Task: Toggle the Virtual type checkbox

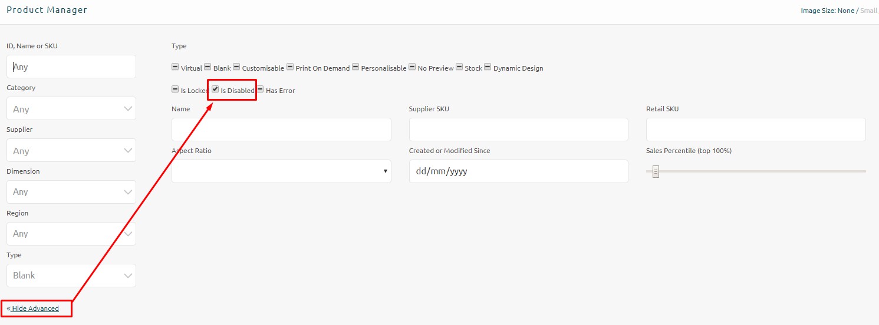Action: click(x=175, y=67)
